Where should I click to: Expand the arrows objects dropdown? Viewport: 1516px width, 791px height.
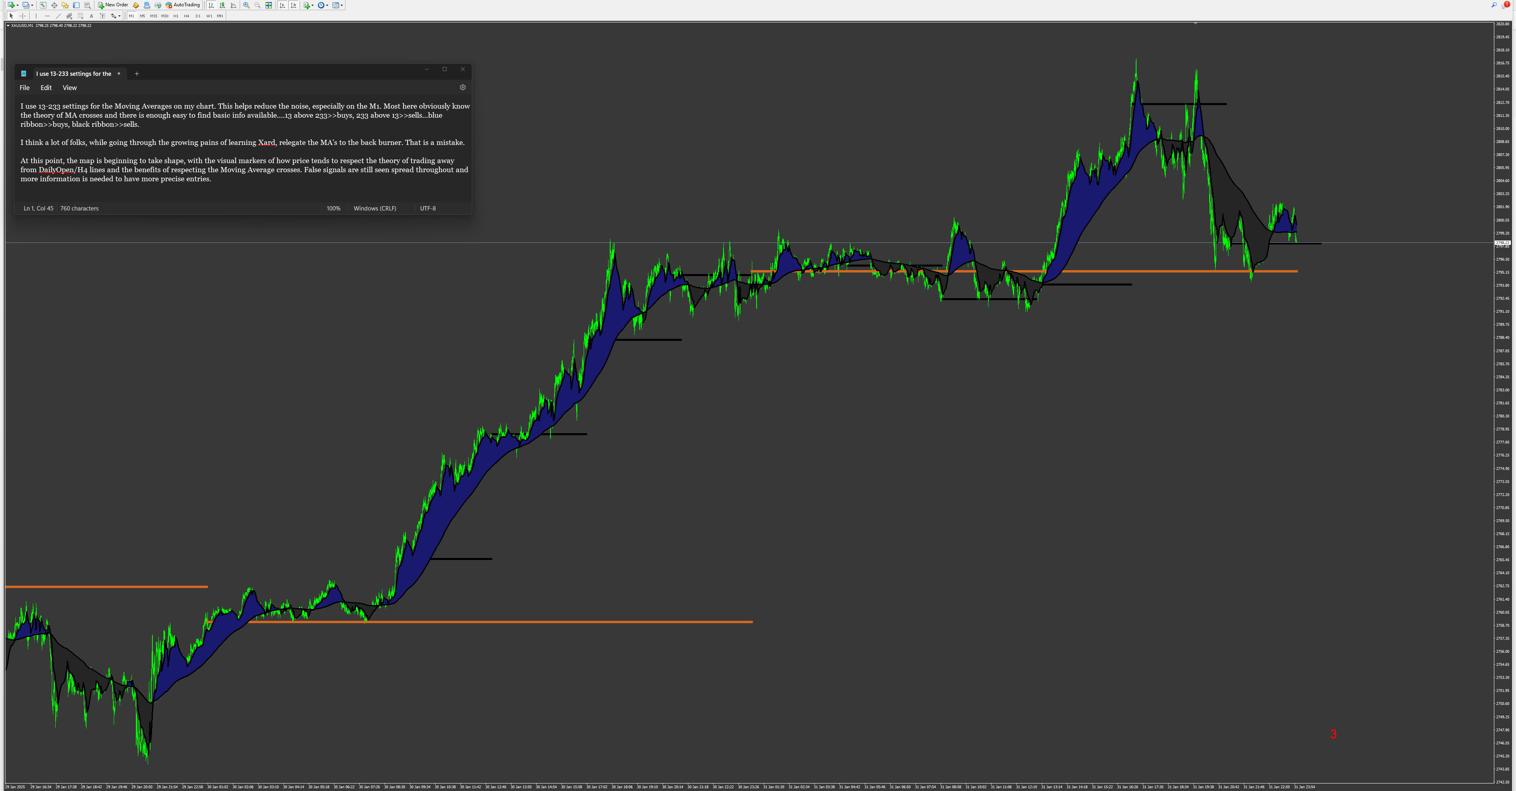(120, 16)
